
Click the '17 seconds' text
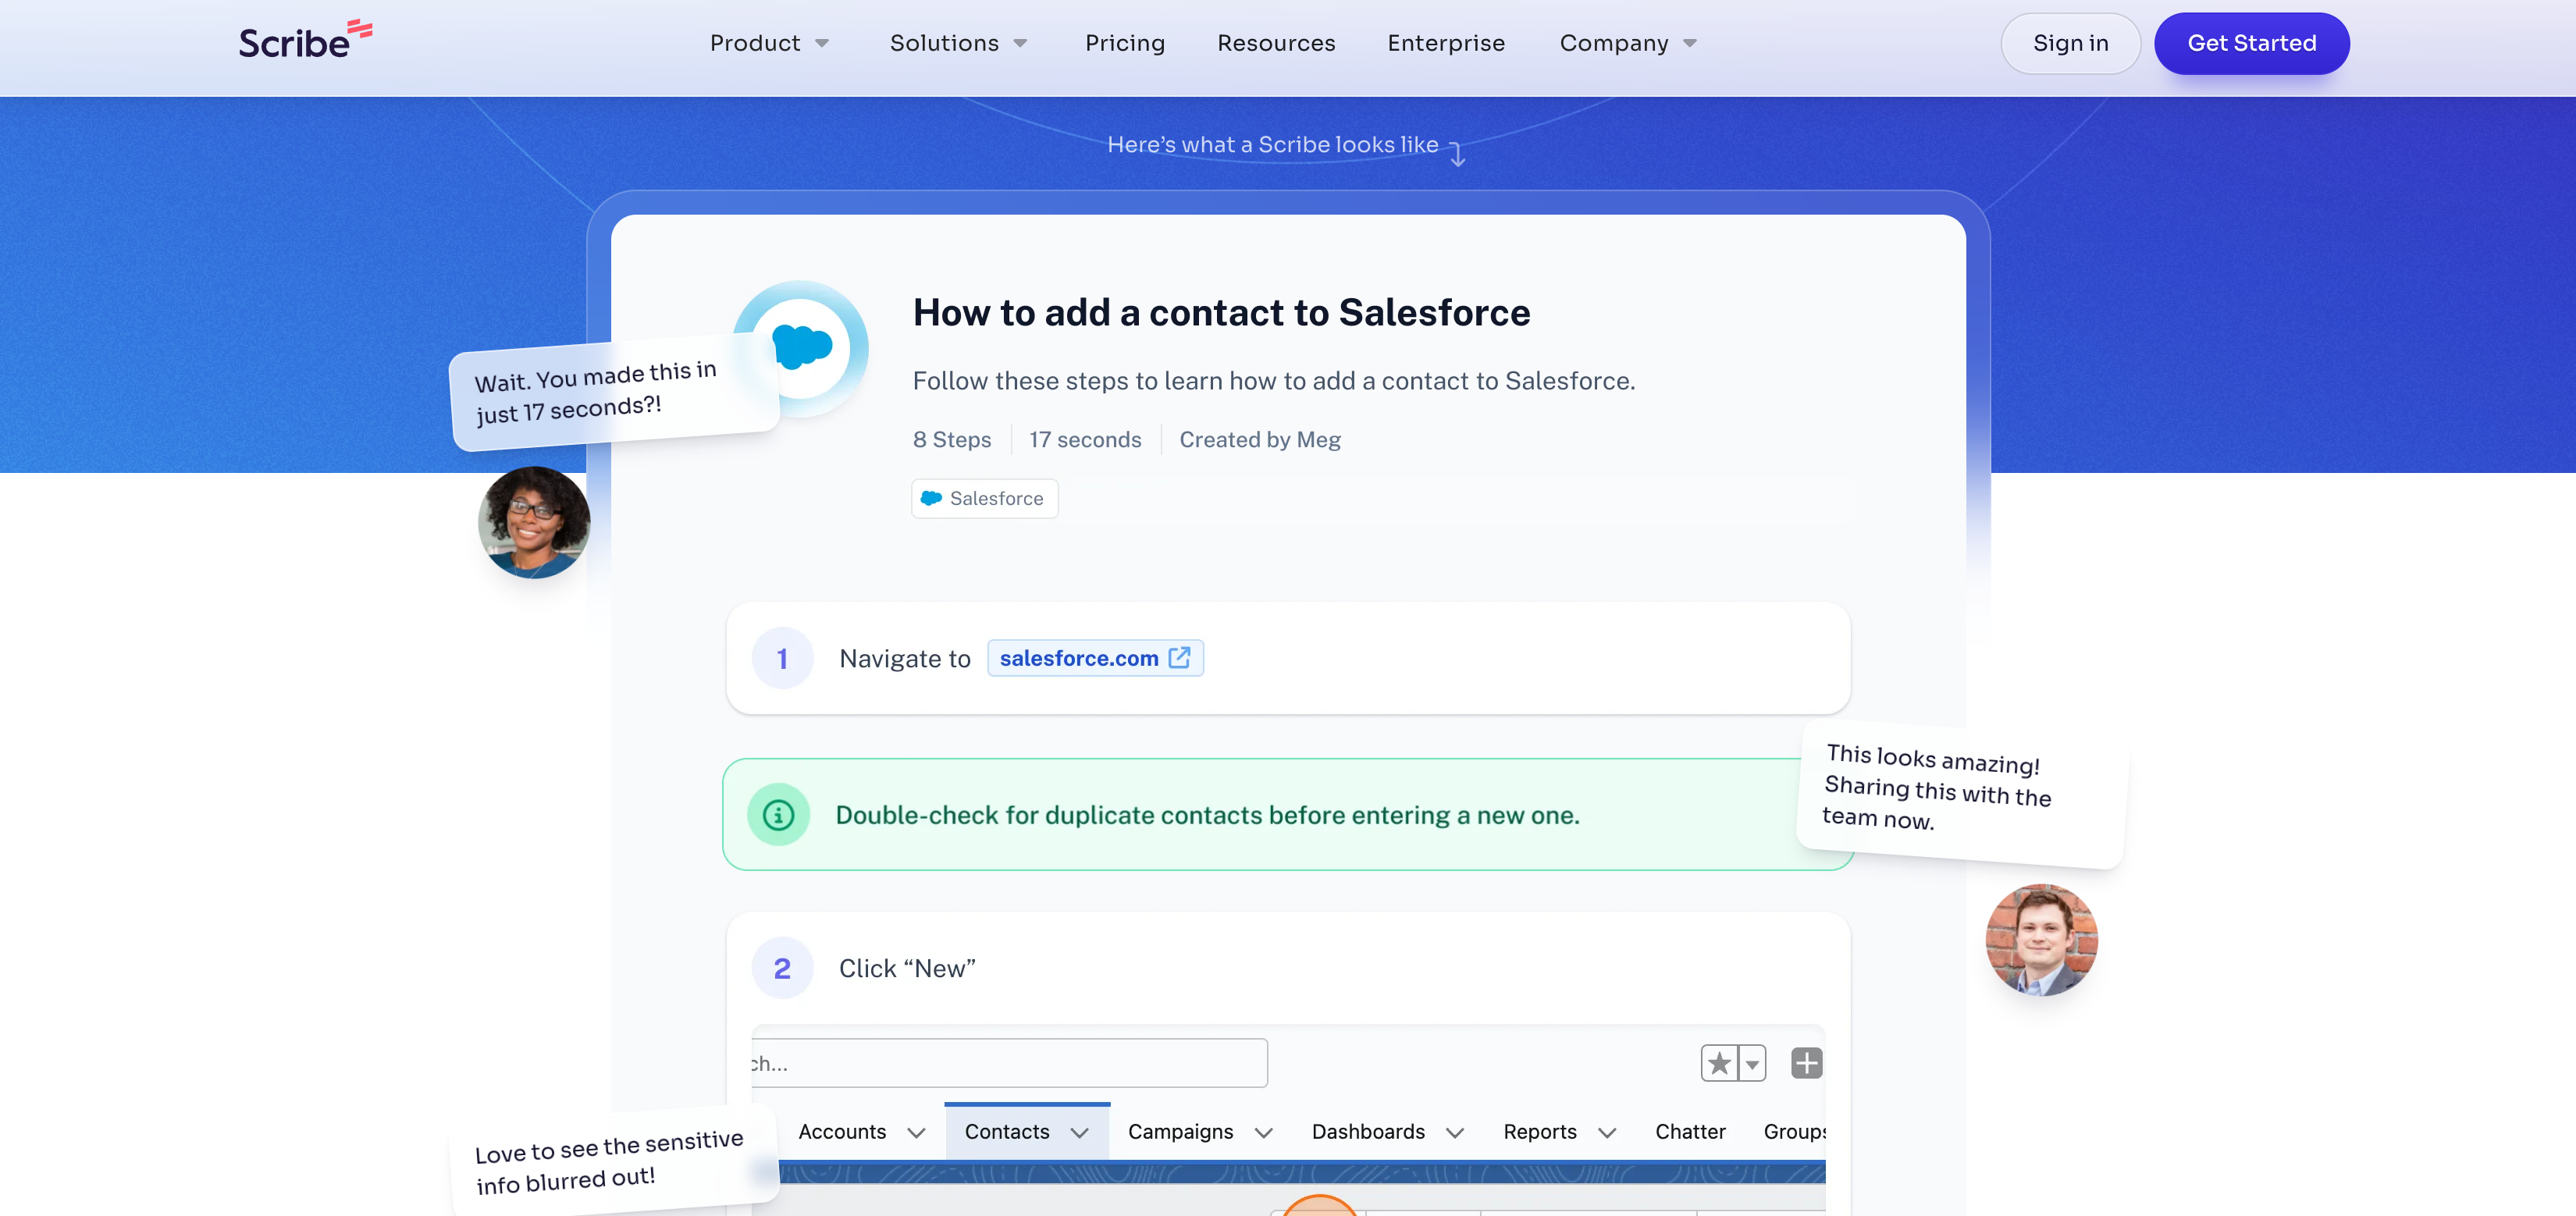point(1085,440)
